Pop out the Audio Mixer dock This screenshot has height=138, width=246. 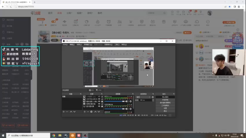[133, 94]
